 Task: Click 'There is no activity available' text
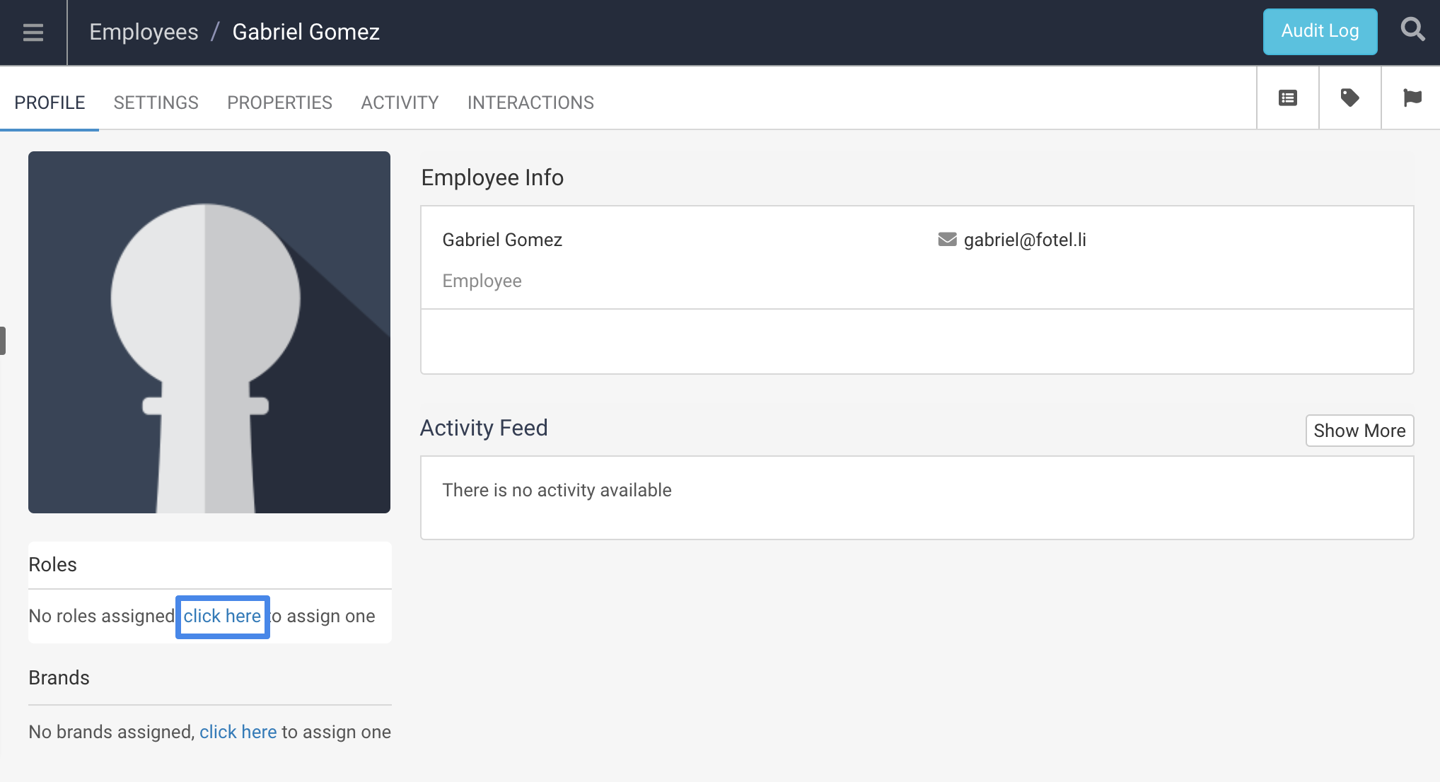[557, 490]
